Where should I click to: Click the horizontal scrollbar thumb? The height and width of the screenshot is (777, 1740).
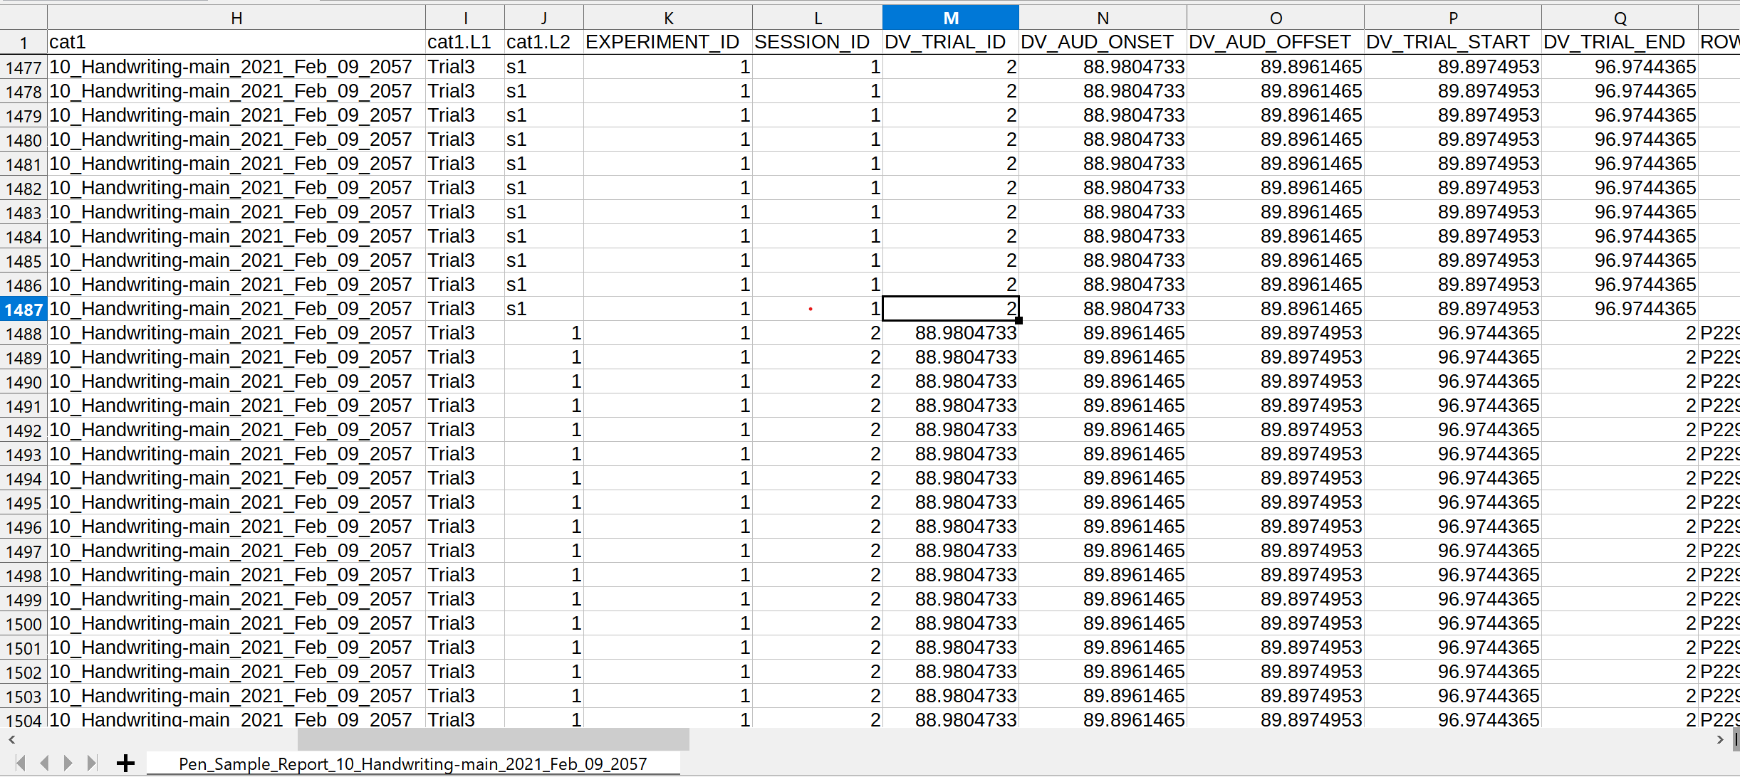[x=493, y=739]
